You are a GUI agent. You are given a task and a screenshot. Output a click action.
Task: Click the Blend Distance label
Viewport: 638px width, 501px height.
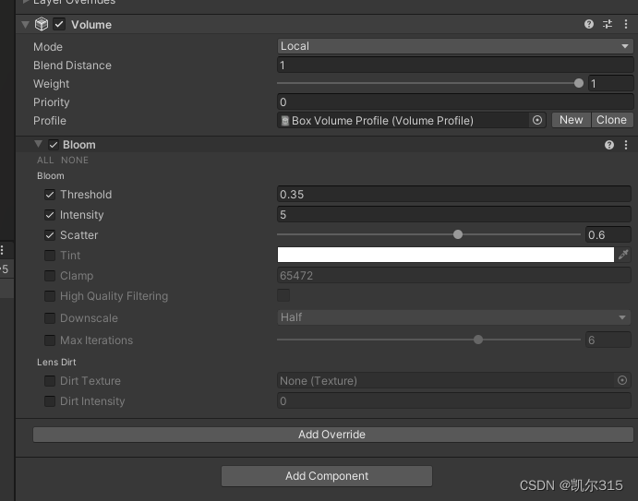72,66
